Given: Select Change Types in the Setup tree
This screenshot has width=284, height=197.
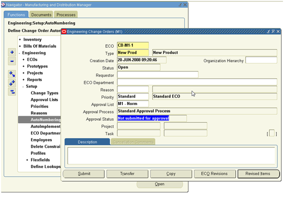Looking at the screenshot, I should click(44, 93).
